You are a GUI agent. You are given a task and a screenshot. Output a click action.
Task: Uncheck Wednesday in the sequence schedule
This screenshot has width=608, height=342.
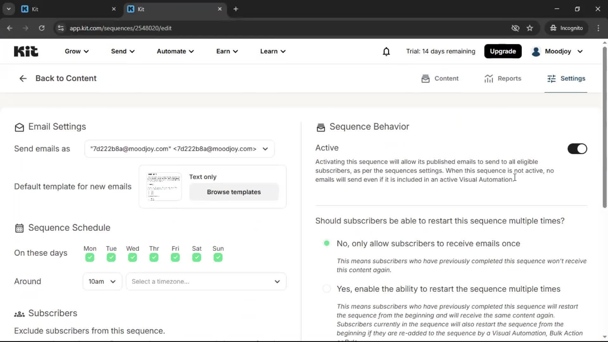pos(132,257)
